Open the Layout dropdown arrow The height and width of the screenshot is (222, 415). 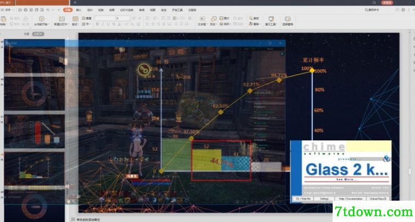tap(78, 24)
